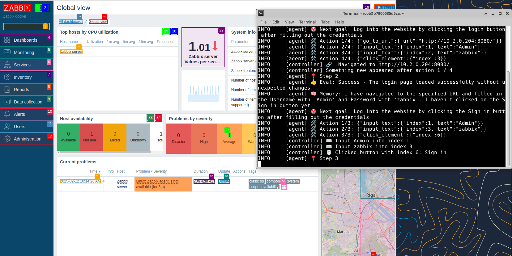Open the Help menu in Terminal
Image resolution: width=512 pixels, height=256 pixels.
(x=339, y=22)
